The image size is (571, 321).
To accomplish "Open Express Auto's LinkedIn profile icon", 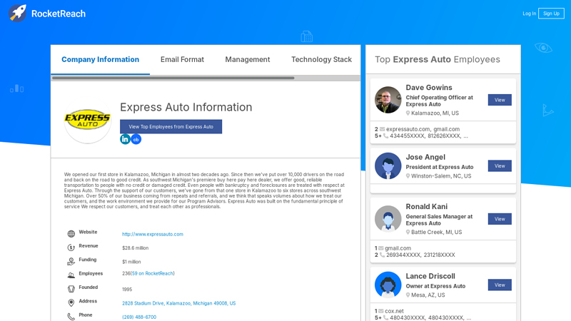I will (x=125, y=139).
